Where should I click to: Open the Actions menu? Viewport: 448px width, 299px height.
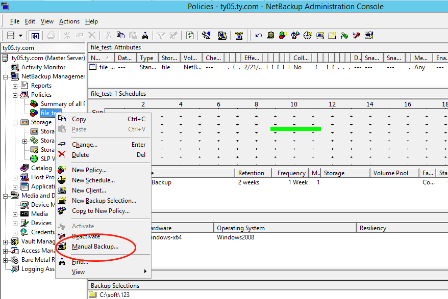click(x=69, y=21)
